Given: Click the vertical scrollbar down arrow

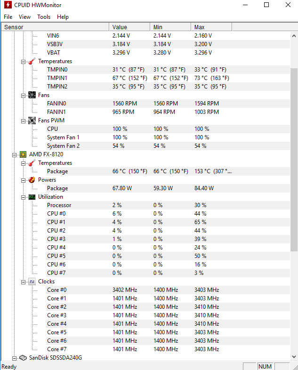Looking at the screenshot, I should (294, 356).
